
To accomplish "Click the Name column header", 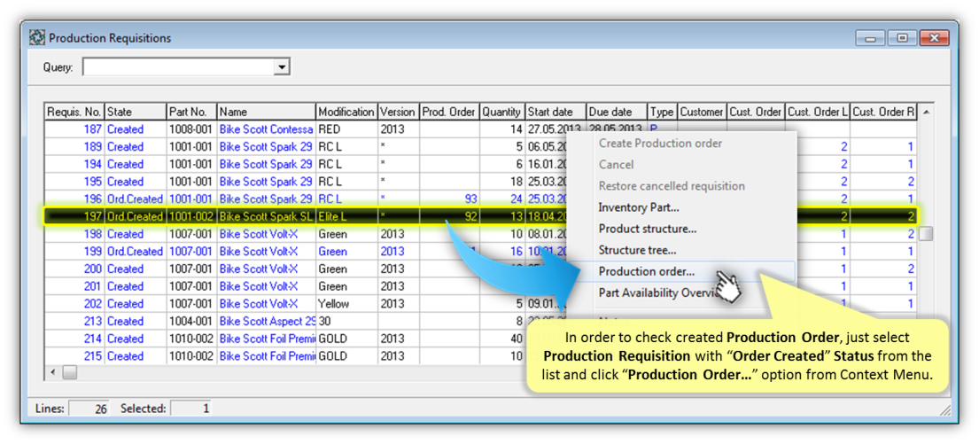I will (x=267, y=112).
